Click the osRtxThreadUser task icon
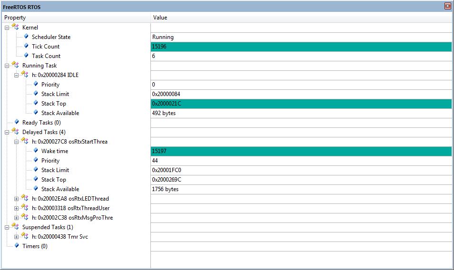Screen dimensions: 454x270 (25, 207)
